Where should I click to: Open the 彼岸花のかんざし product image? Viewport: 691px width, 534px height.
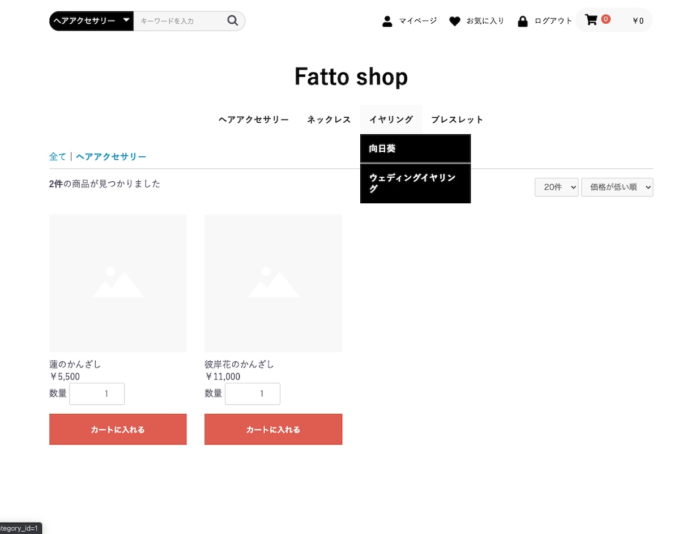coord(273,283)
